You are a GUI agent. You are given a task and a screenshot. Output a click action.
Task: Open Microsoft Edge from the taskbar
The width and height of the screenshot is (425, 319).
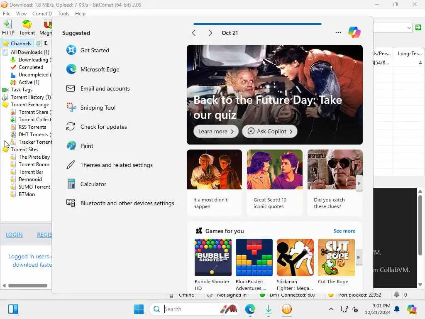(x=250, y=309)
